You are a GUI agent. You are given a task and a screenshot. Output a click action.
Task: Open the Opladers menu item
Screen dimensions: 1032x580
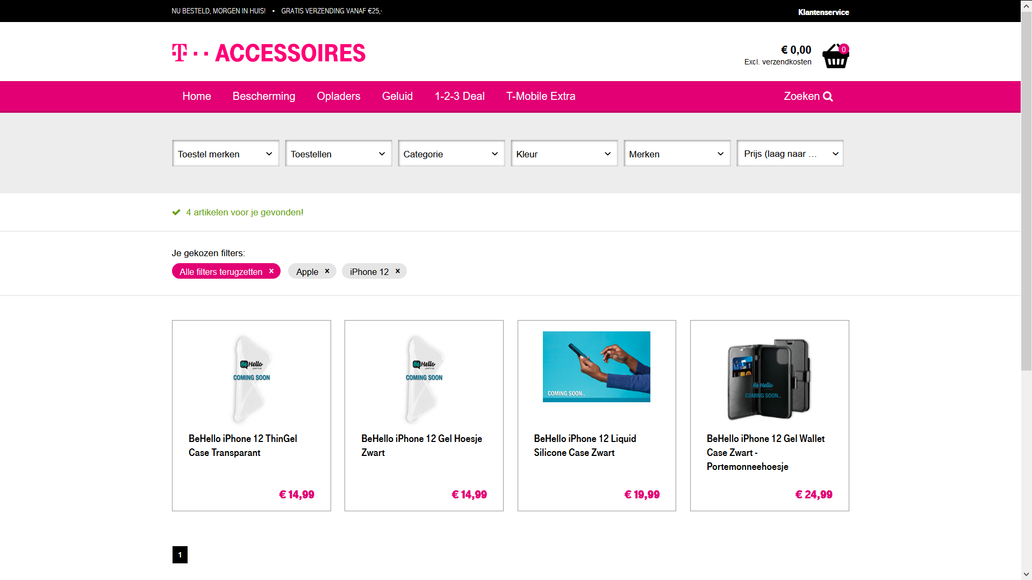(338, 96)
